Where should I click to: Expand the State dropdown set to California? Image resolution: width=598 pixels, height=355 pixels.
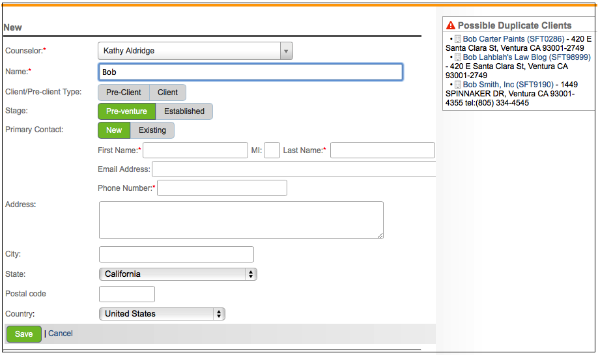click(178, 274)
